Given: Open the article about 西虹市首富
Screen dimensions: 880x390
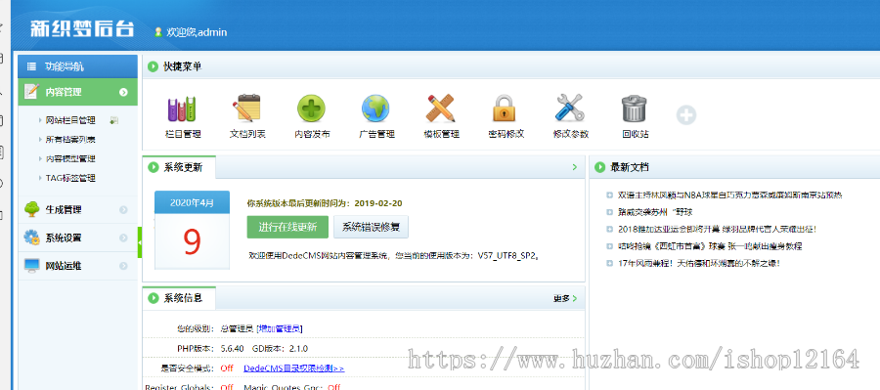Looking at the screenshot, I should pyautogui.click(x=710, y=245).
